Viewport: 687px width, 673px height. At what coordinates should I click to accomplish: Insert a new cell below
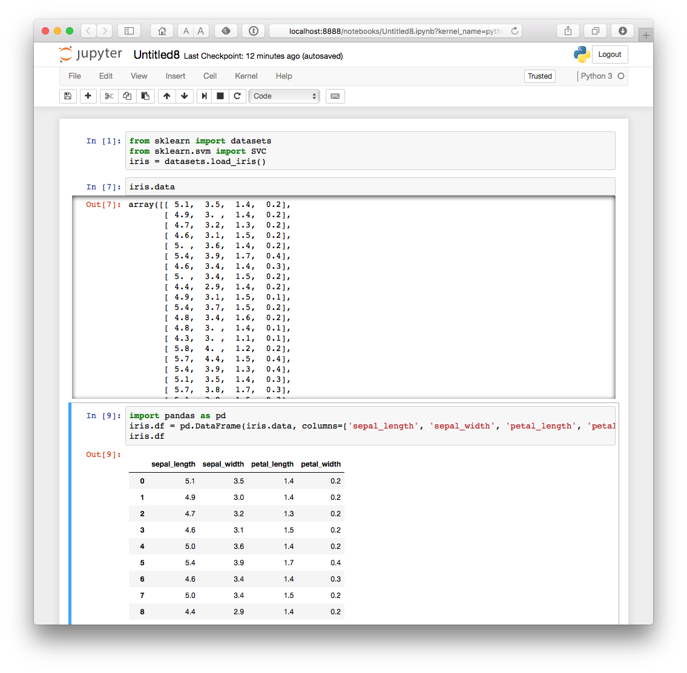tap(88, 96)
